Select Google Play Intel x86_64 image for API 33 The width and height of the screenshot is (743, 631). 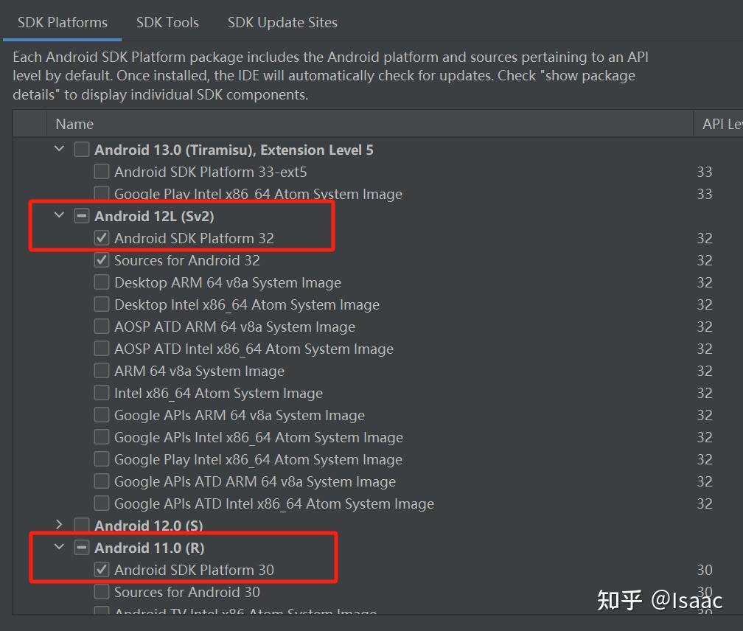tap(101, 193)
